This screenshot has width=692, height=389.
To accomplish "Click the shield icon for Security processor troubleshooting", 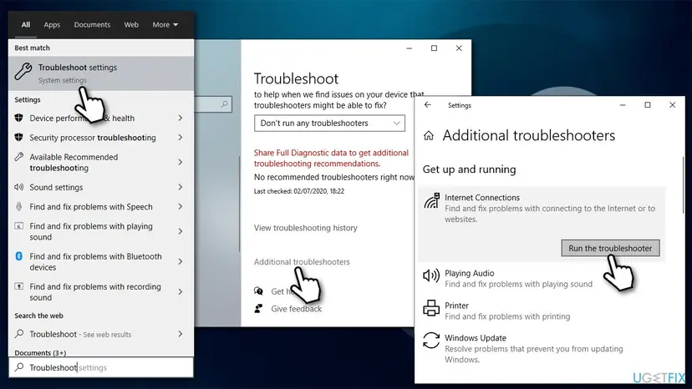I will point(18,137).
